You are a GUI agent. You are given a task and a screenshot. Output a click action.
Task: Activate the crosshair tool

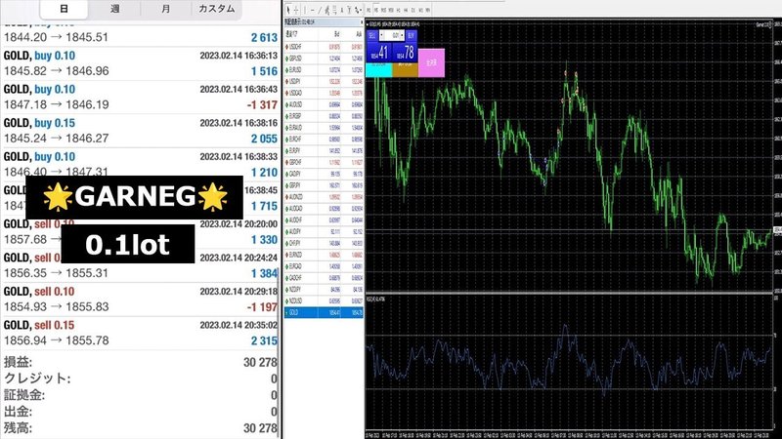pyautogui.click(x=296, y=10)
